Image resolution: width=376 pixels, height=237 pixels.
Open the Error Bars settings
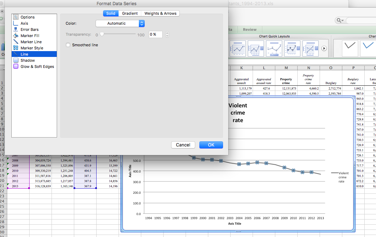(x=29, y=29)
